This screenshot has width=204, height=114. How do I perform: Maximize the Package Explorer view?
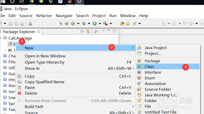tap(115, 31)
